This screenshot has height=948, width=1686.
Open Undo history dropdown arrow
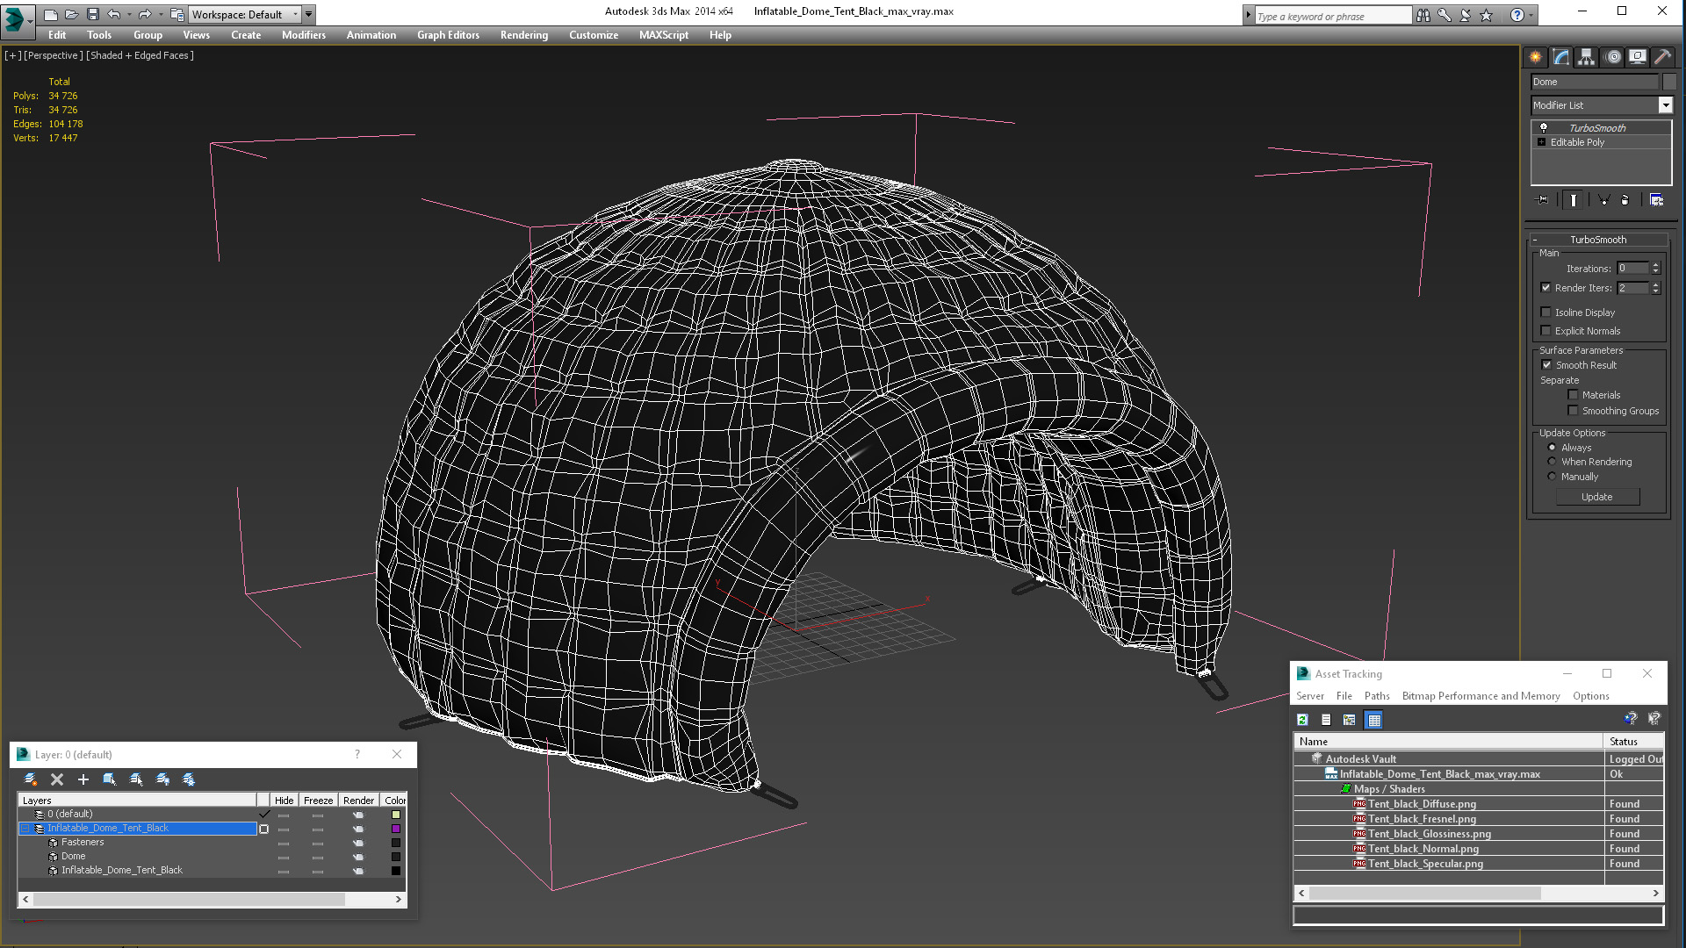tap(129, 14)
